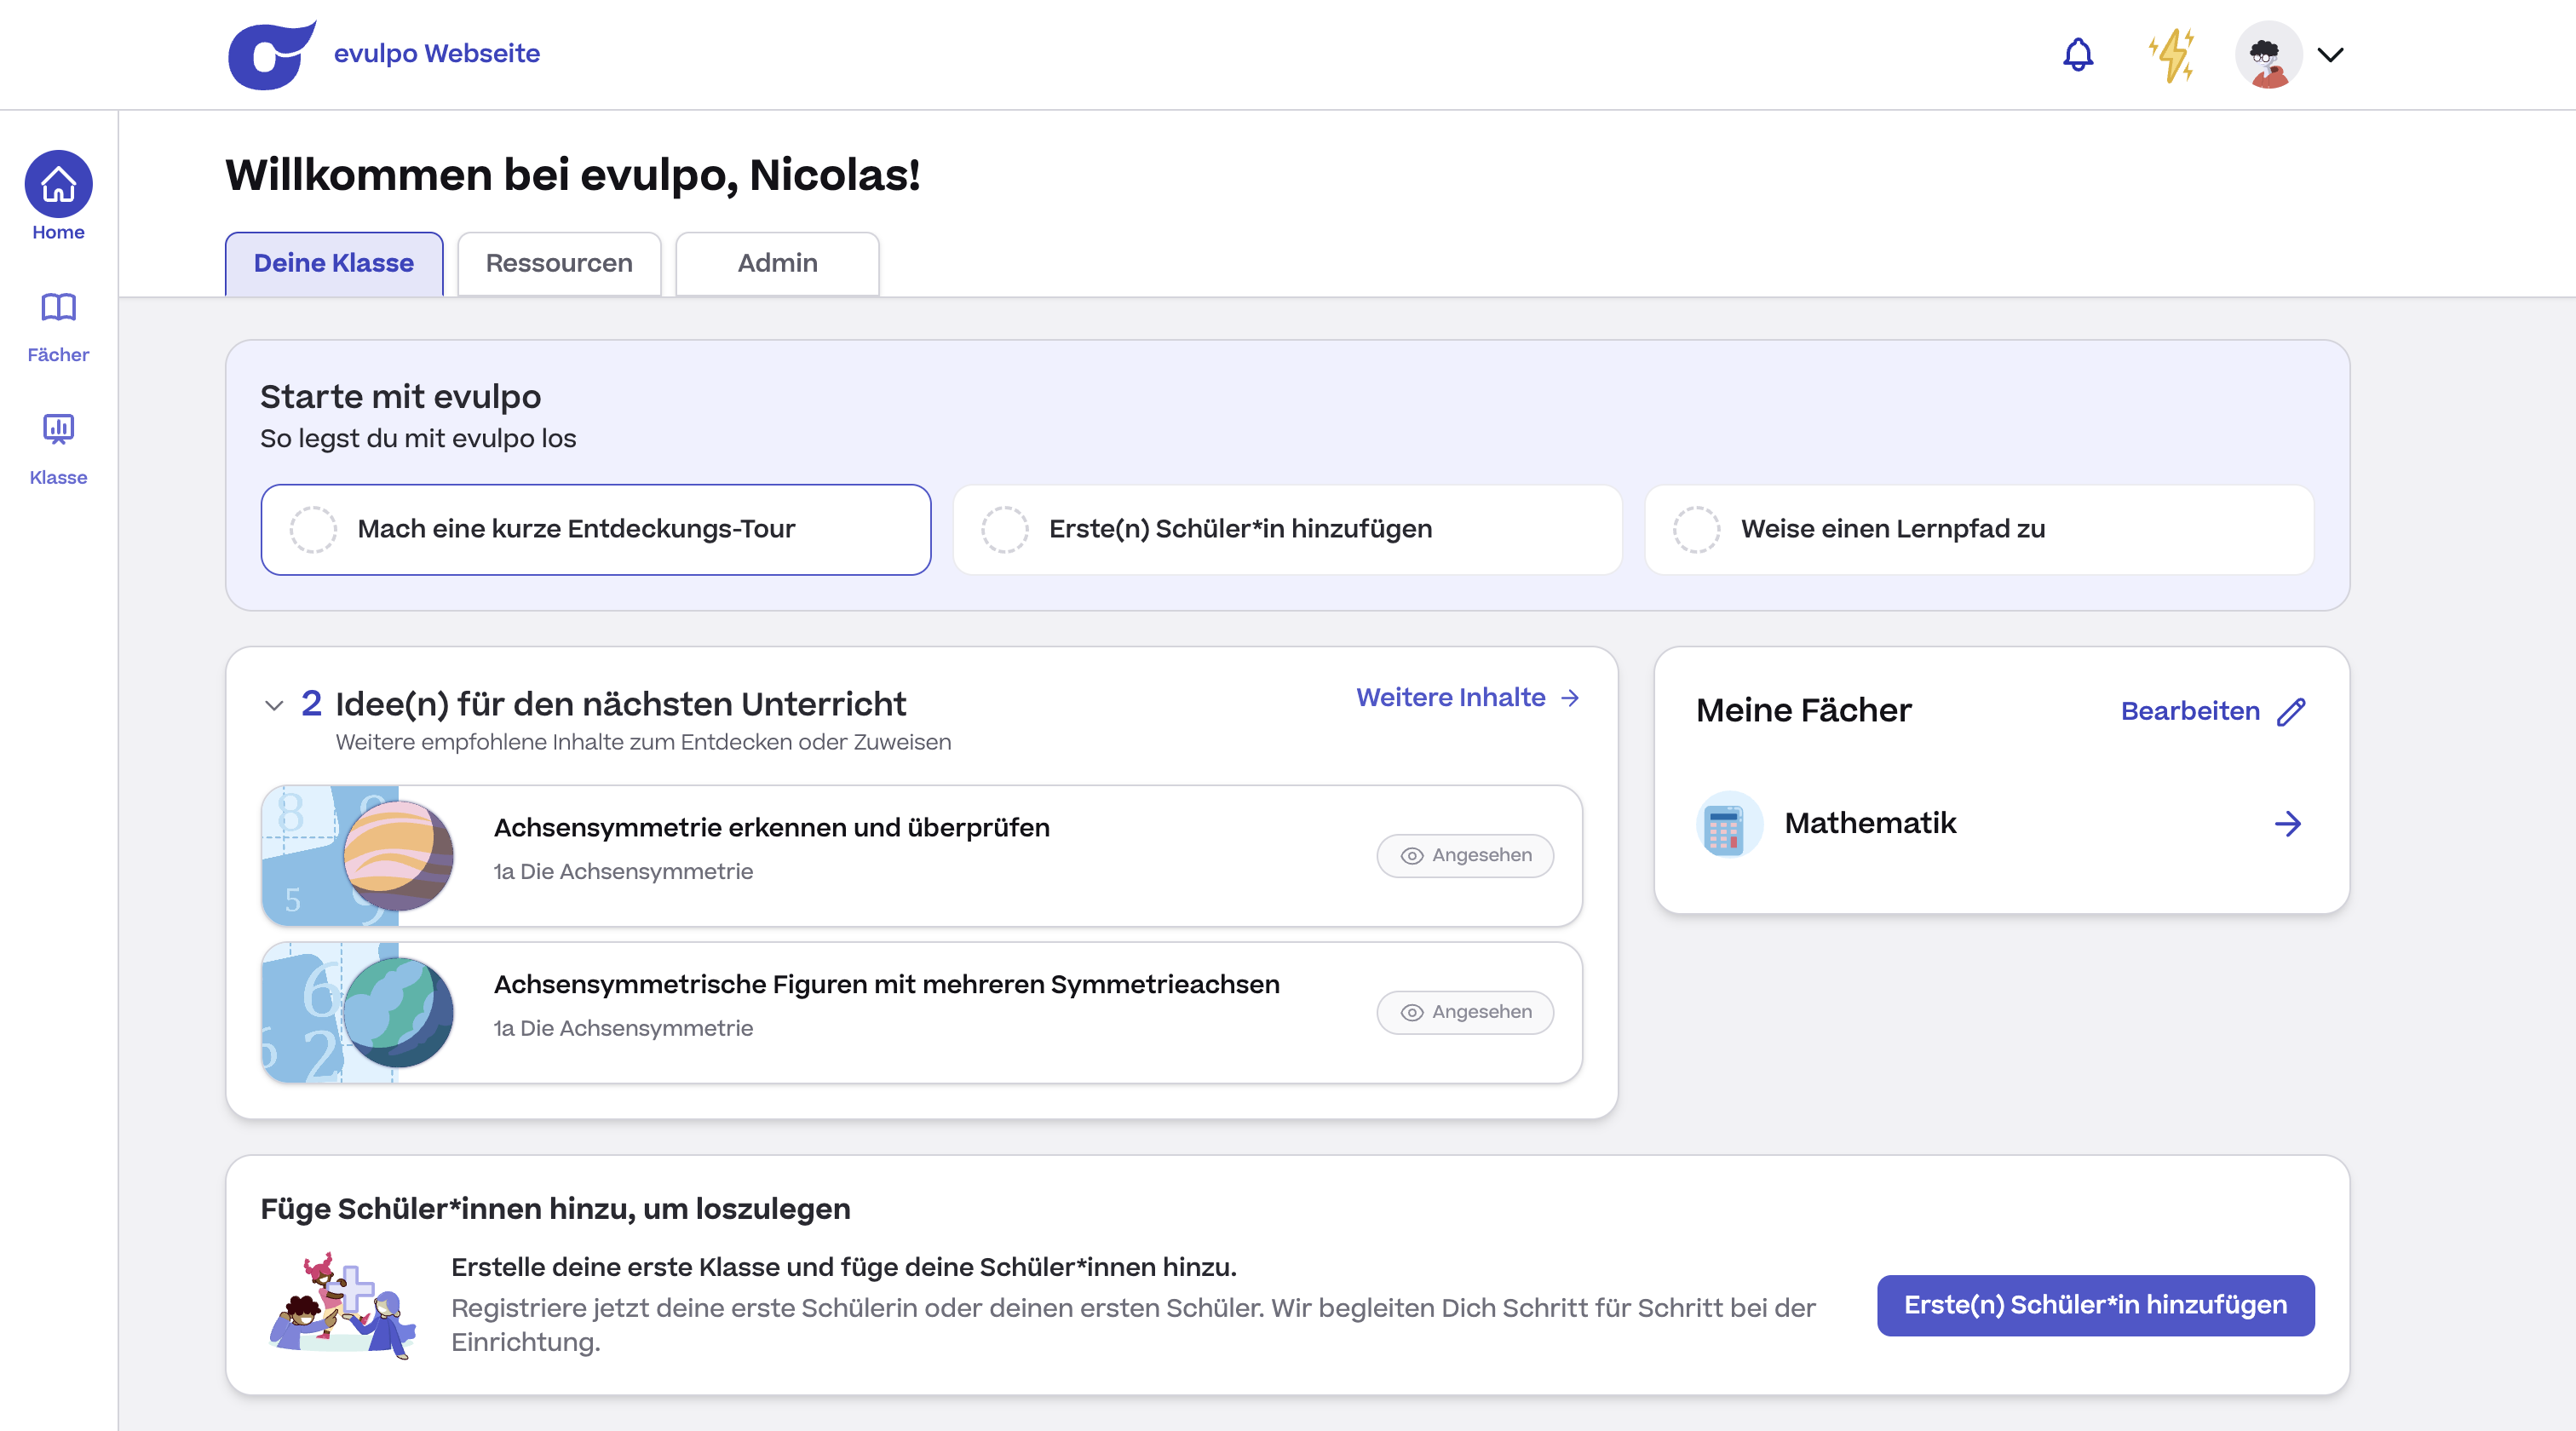This screenshot has width=2576, height=1431.
Task: Open Klasse chart icon in sidebar
Action: 58,429
